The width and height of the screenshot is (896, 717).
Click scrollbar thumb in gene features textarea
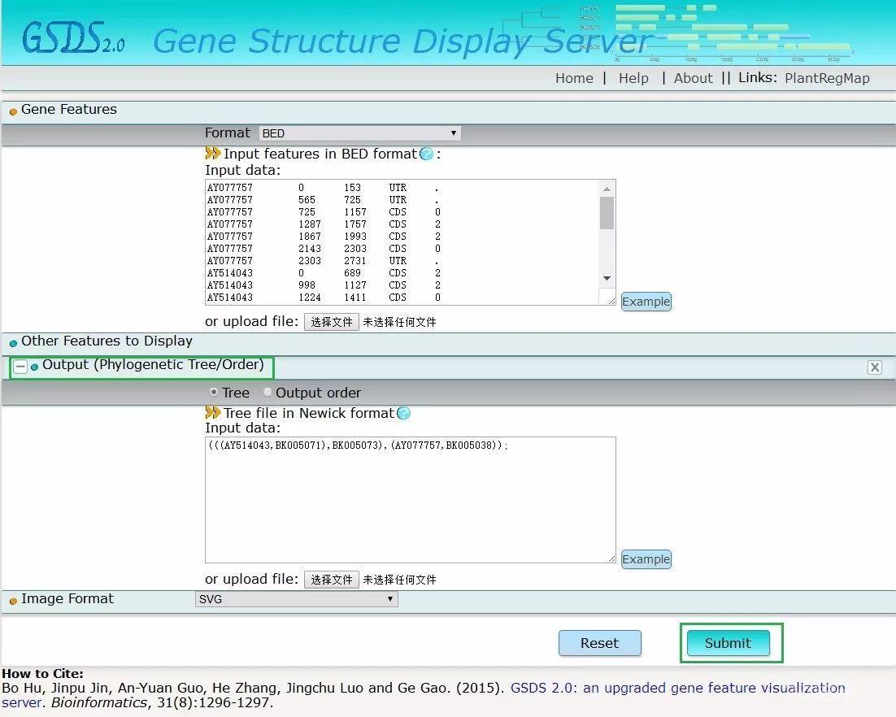point(607,212)
